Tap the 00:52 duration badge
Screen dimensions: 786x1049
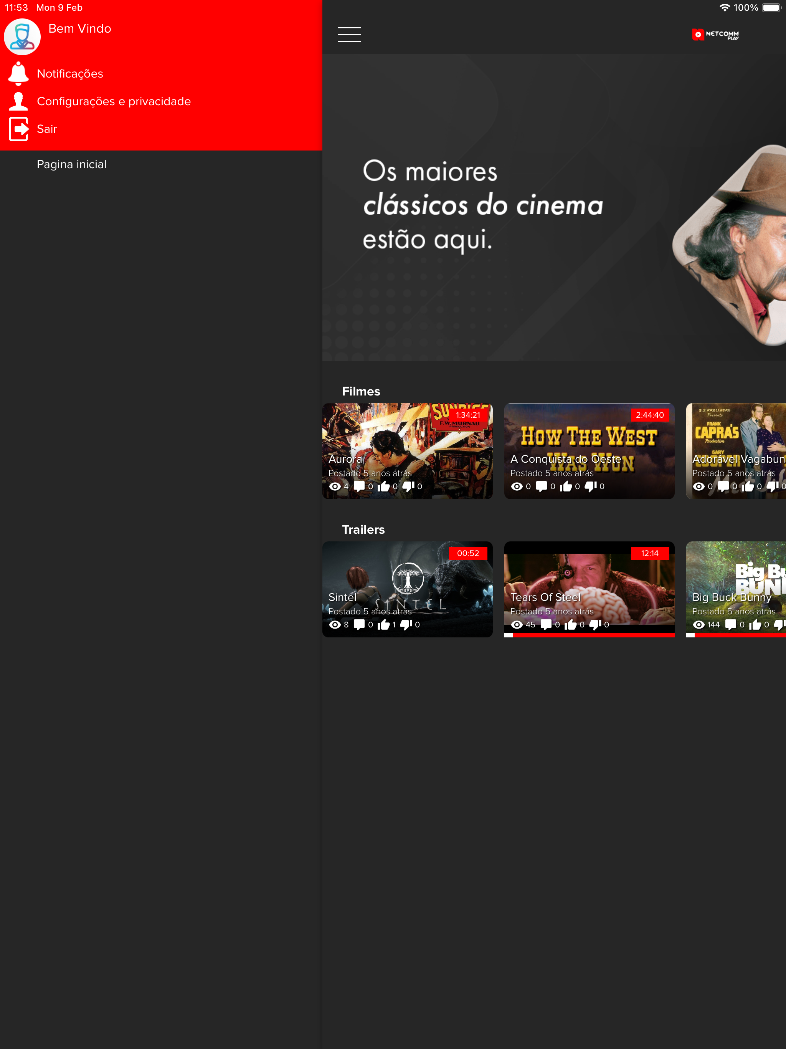(468, 553)
